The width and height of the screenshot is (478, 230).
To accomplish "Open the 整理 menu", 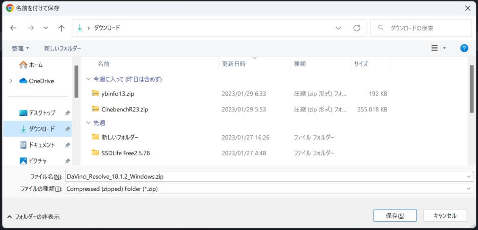I will [21, 49].
